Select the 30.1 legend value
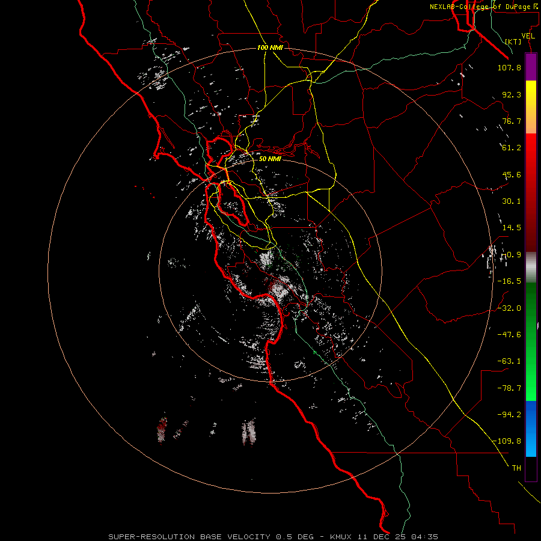Viewport: 541px width, 541px height. pyautogui.click(x=512, y=201)
